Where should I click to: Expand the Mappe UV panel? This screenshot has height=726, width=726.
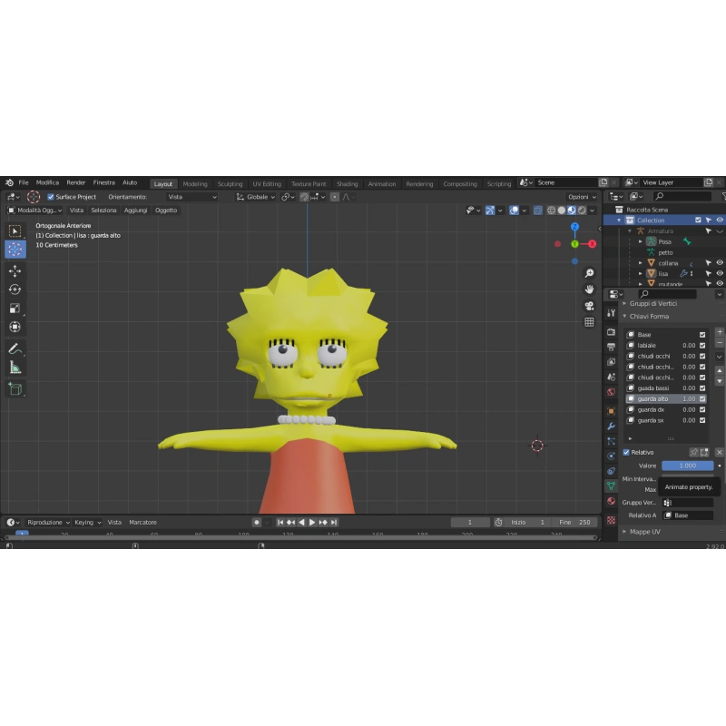click(645, 532)
